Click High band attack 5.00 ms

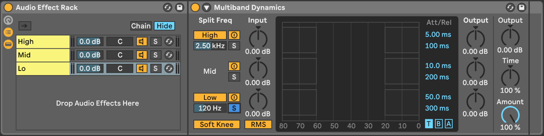(x=438, y=34)
